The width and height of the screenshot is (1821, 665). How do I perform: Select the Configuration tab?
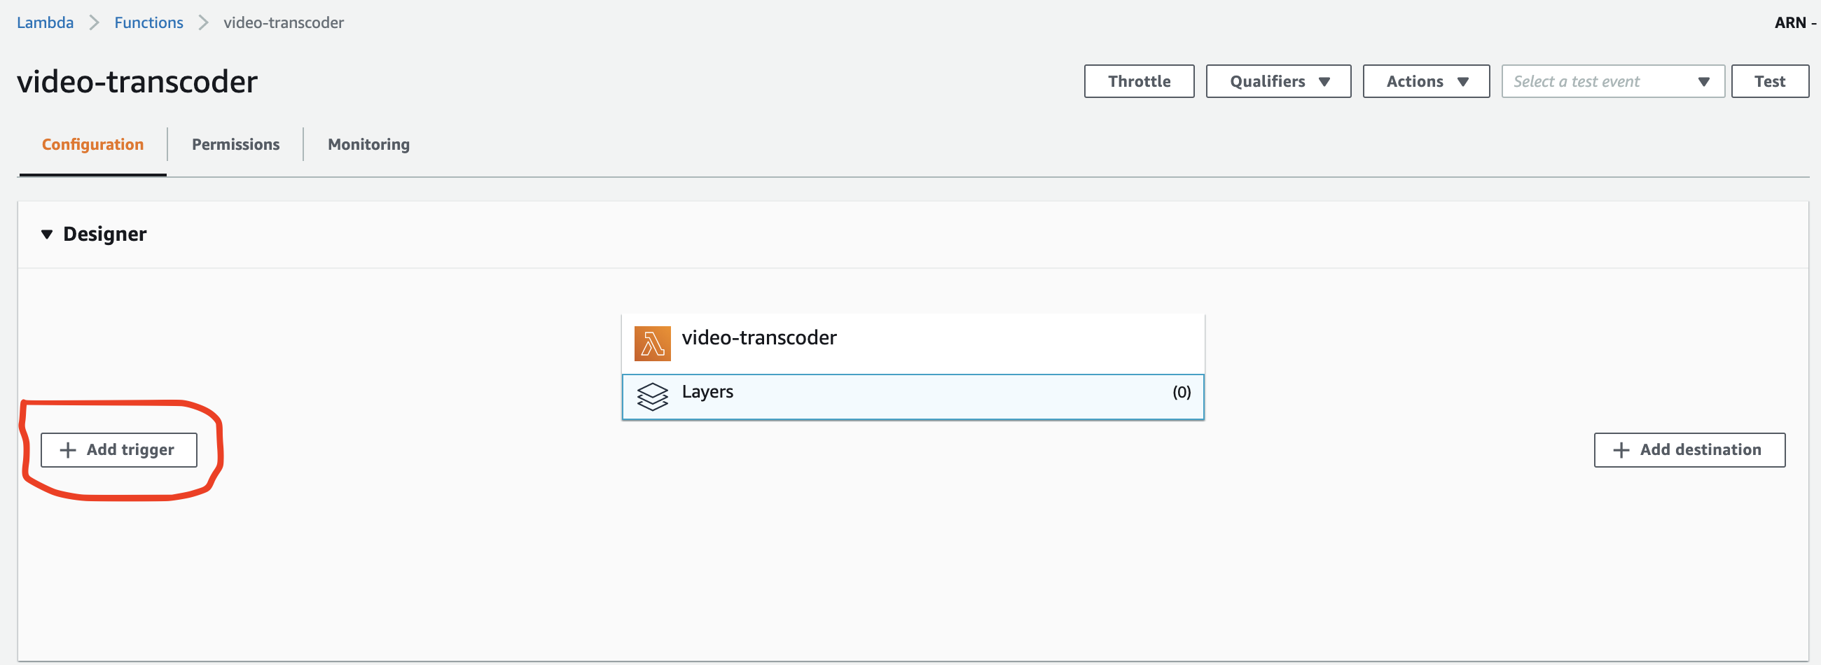pyautogui.click(x=92, y=144)
